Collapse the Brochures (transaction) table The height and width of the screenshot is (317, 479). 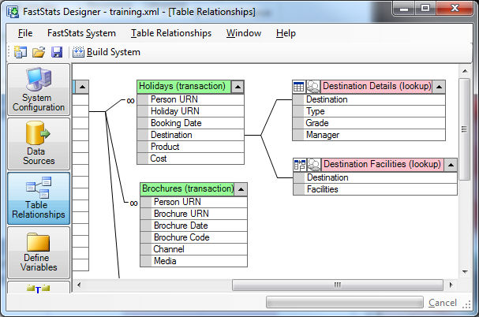click(241, 189)
